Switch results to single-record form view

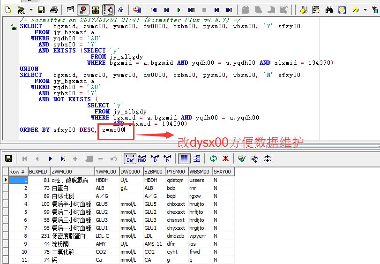pyautogui.click(x=197, y=159)
